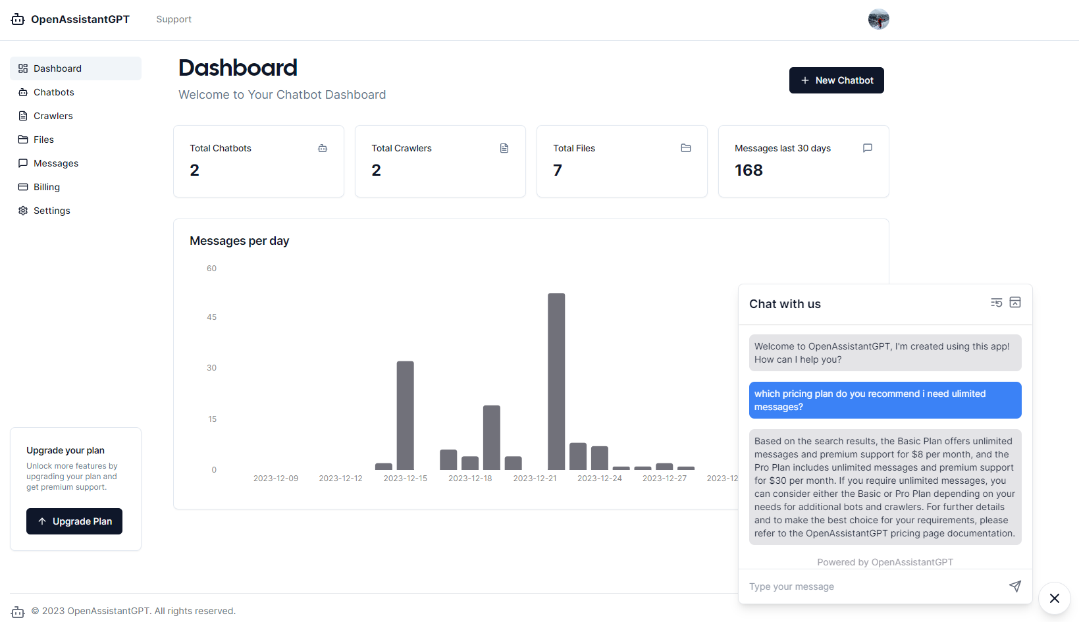The image size is (1079, 622).
Task: Click the Chat with us heading
Action: click(x=785, y=304)
